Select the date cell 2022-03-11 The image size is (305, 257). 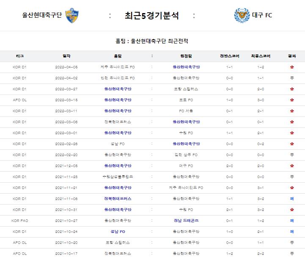[66, 111]
